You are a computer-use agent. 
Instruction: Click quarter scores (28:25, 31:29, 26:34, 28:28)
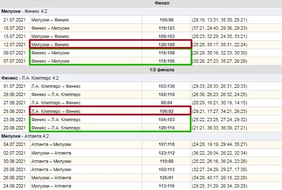(220, 186)
